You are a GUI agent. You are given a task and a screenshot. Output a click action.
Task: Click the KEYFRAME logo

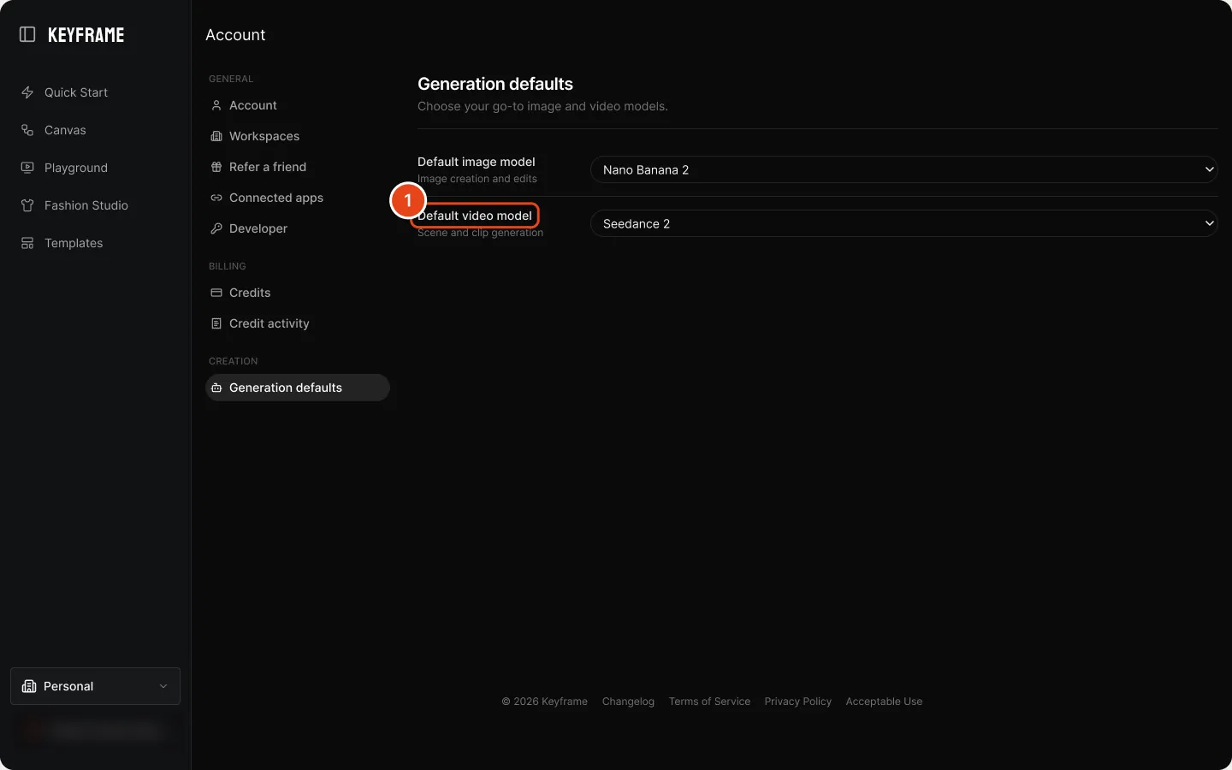(86, 35)
